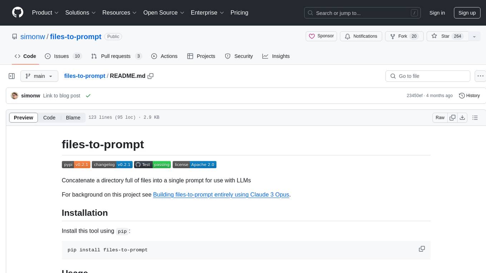Click the pip install files-to-prompt code
The image size is (486, 273).
tap(108, 250)
